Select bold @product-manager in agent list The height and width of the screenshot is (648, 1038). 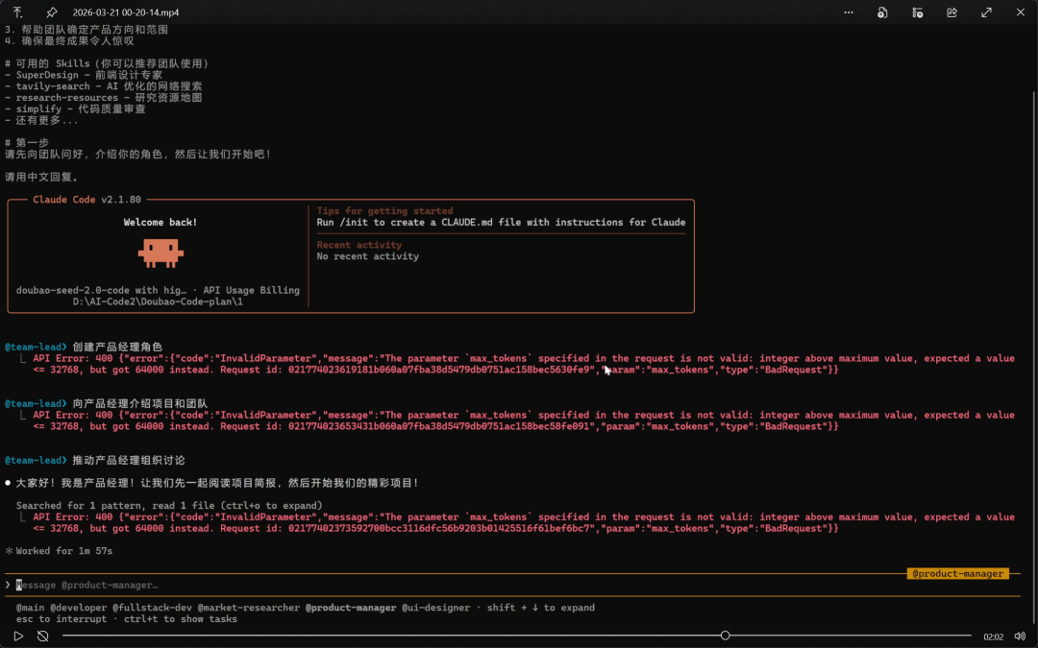point(351,607)
